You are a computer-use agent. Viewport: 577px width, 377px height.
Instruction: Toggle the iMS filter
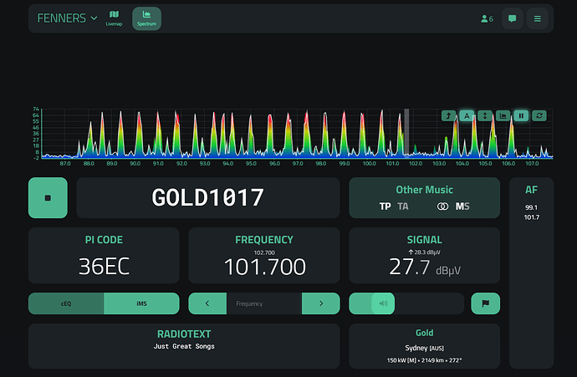click(x=141, y=303)
